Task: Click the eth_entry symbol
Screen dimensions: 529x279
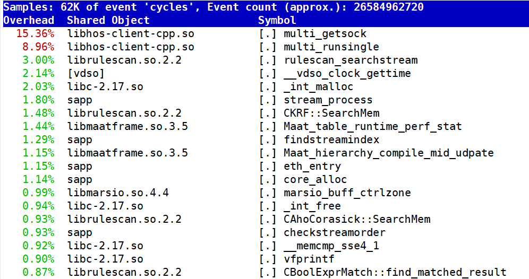Action: click(x=312, y=167)
